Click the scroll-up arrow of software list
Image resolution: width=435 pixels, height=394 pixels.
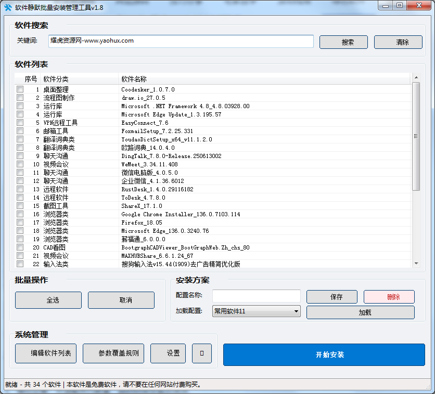(416, 78)
